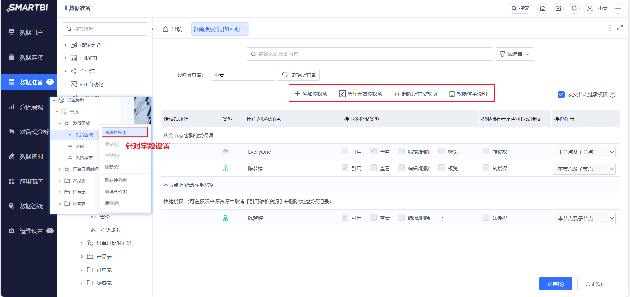Click the 资源所有者 field showing 小麦

point(243,75)
